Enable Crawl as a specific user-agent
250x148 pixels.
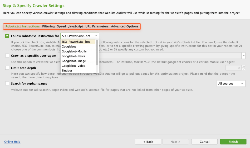[x=7, y=55]
